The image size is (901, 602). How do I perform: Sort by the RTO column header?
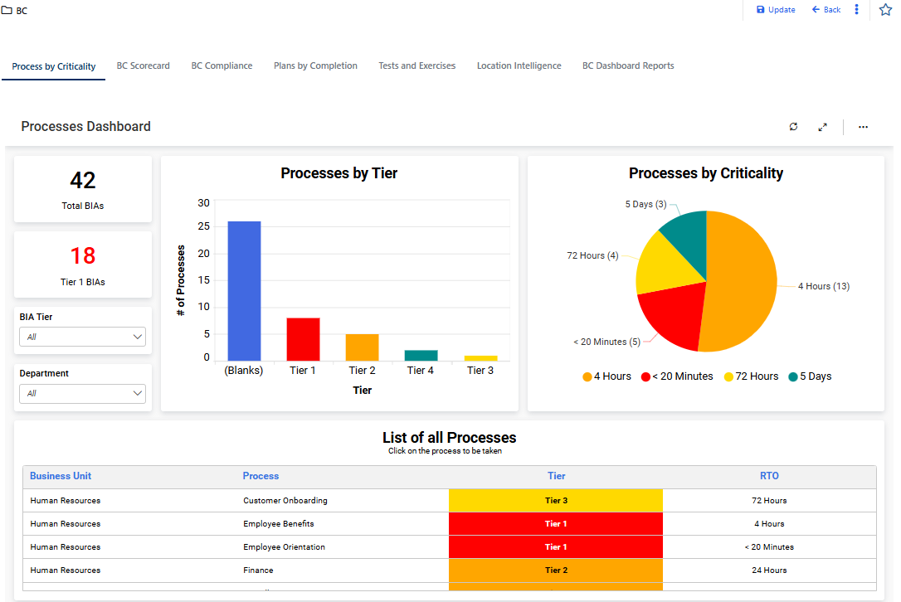769,476
